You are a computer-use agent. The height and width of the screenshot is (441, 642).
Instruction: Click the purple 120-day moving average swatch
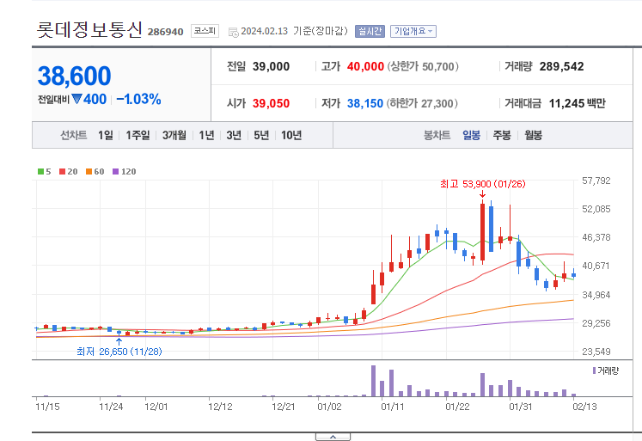point(115,172)
